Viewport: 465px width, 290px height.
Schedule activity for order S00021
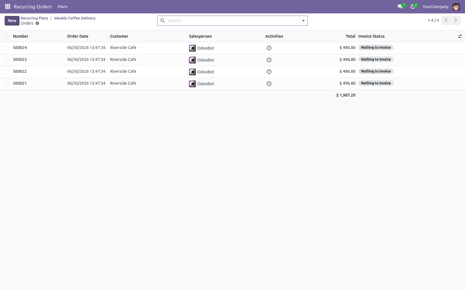269,84
